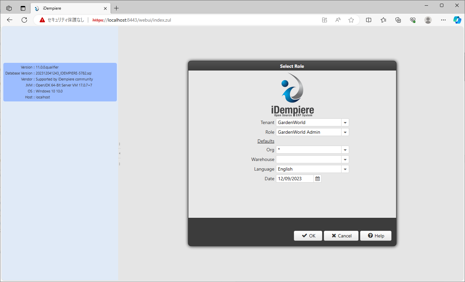Open the Favorites list icon
This screenshot has height=282, width=465.
tap(383, 20)
